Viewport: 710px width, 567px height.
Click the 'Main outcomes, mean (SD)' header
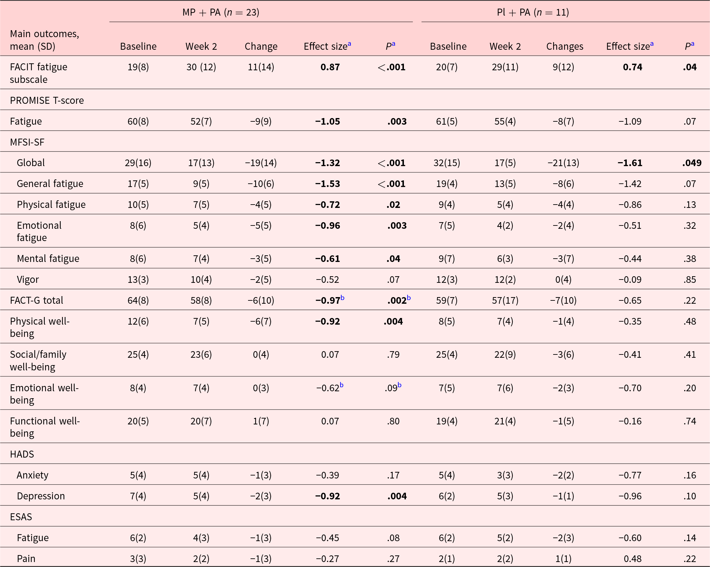[x=44, y=40]
